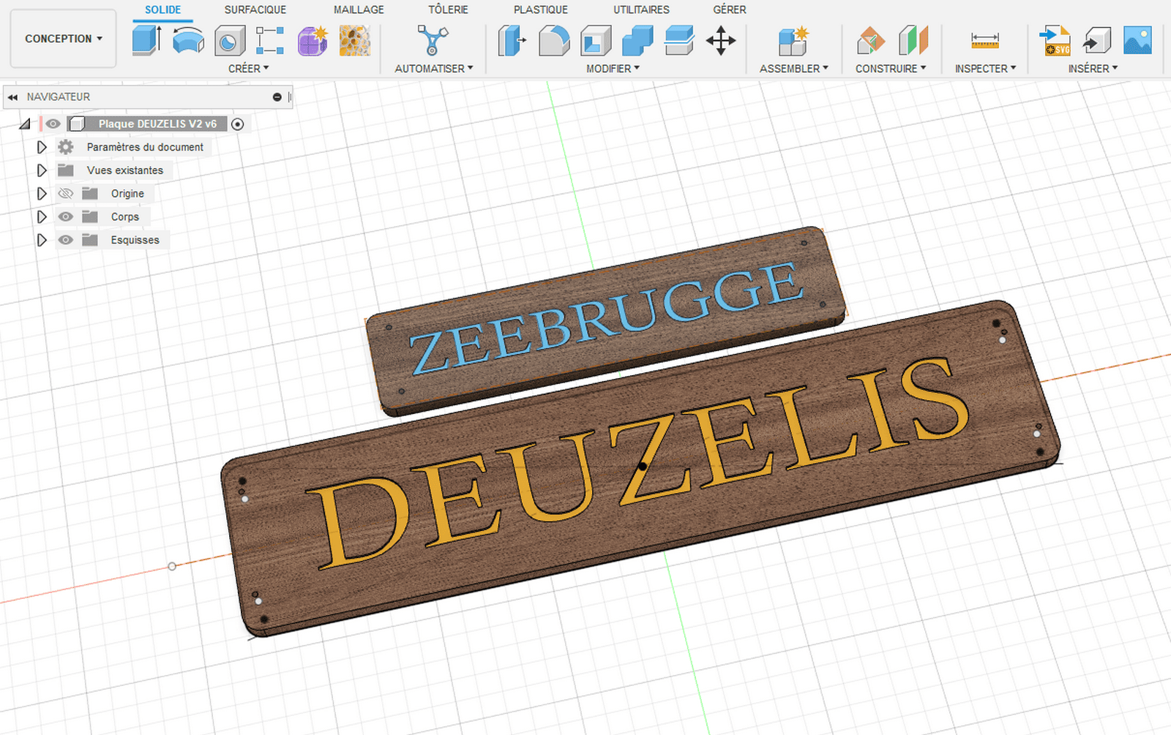The height and width of the screenshot is (735, 1171).
Task: Select the Measure tool icon
Action: click(985, 41)
